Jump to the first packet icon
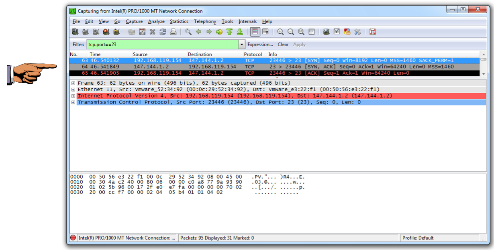This screenshot has height=250, width=494. click(x=229, y=32)
